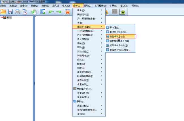
Task: Expand the 多重插补(T) submenu
Action: point(89,93)
